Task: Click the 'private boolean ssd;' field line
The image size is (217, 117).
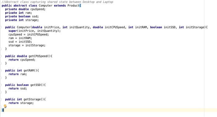Action: (22, 16)
